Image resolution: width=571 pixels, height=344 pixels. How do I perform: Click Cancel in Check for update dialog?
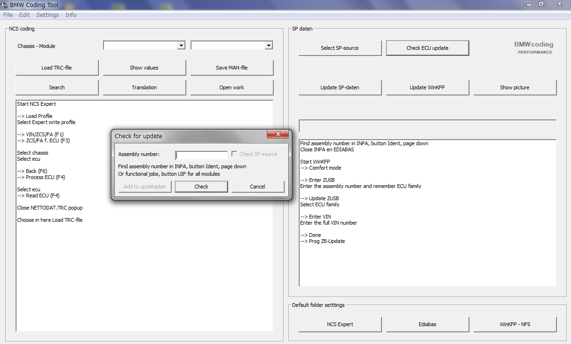(x=257, y=187)
